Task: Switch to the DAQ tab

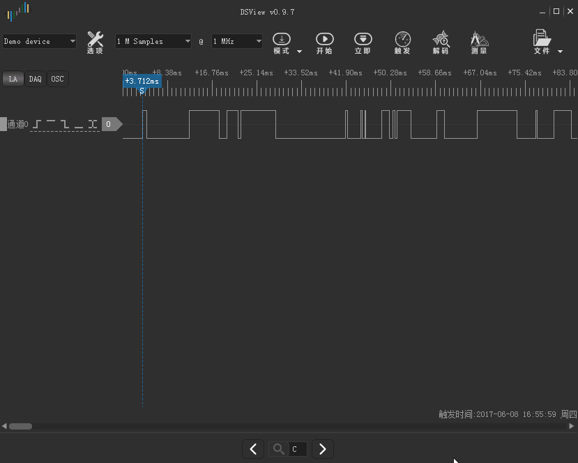Action: click(35, 79)
